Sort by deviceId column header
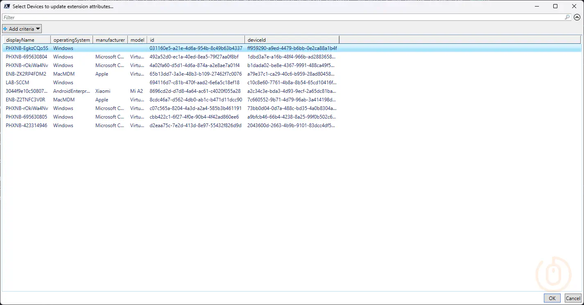 point(292,40)
